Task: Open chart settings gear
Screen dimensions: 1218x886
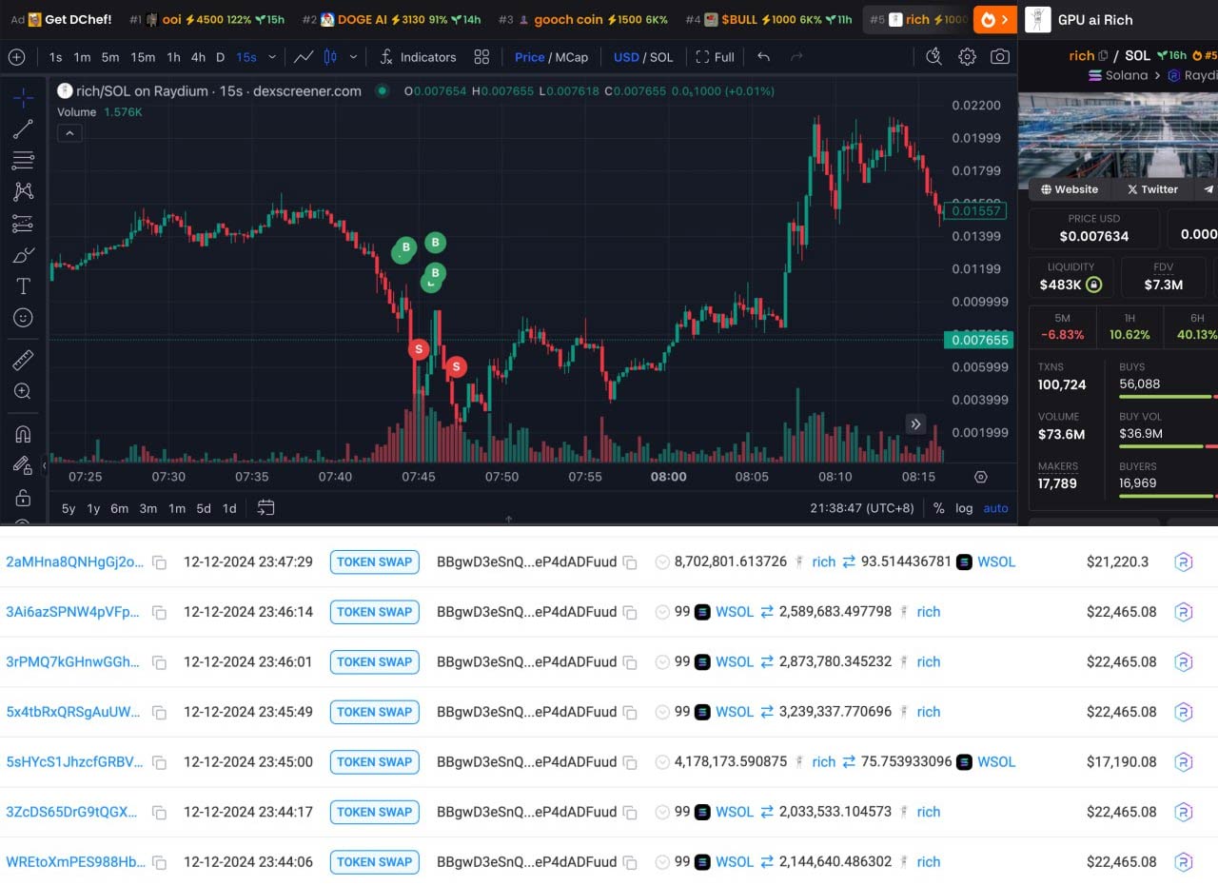Action: pos(967,57)
